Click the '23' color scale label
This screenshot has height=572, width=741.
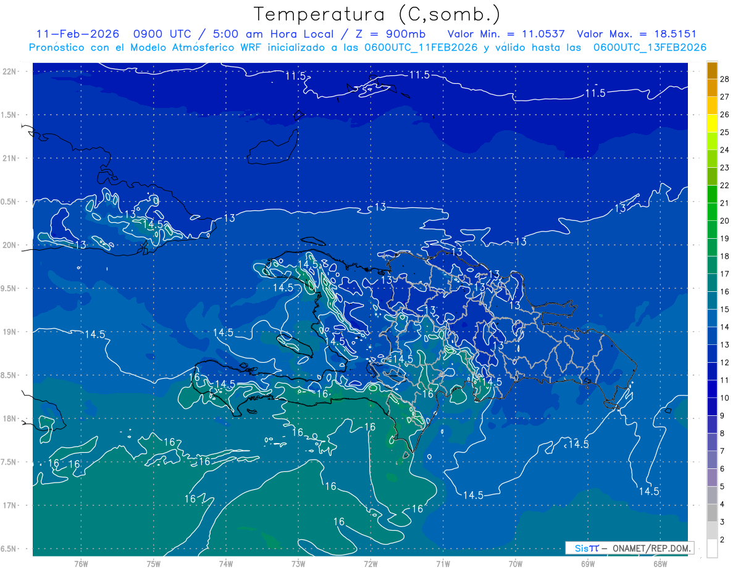(725, 168)
